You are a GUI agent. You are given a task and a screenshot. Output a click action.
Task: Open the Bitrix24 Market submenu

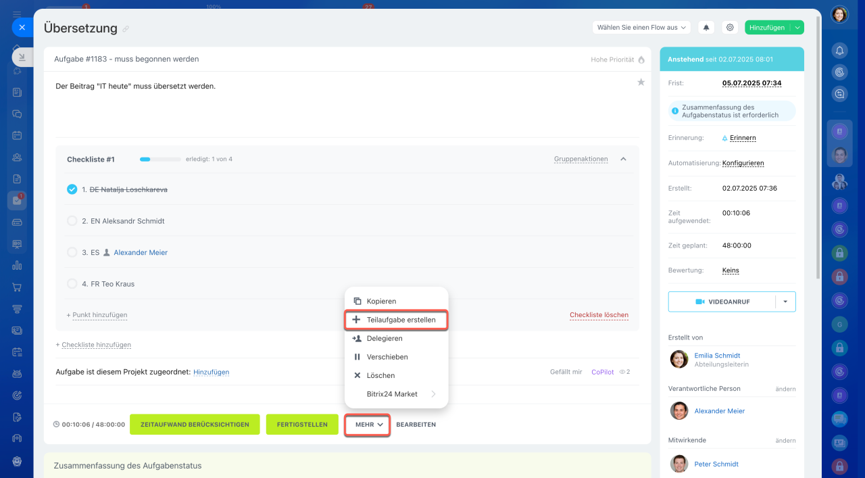396,394
